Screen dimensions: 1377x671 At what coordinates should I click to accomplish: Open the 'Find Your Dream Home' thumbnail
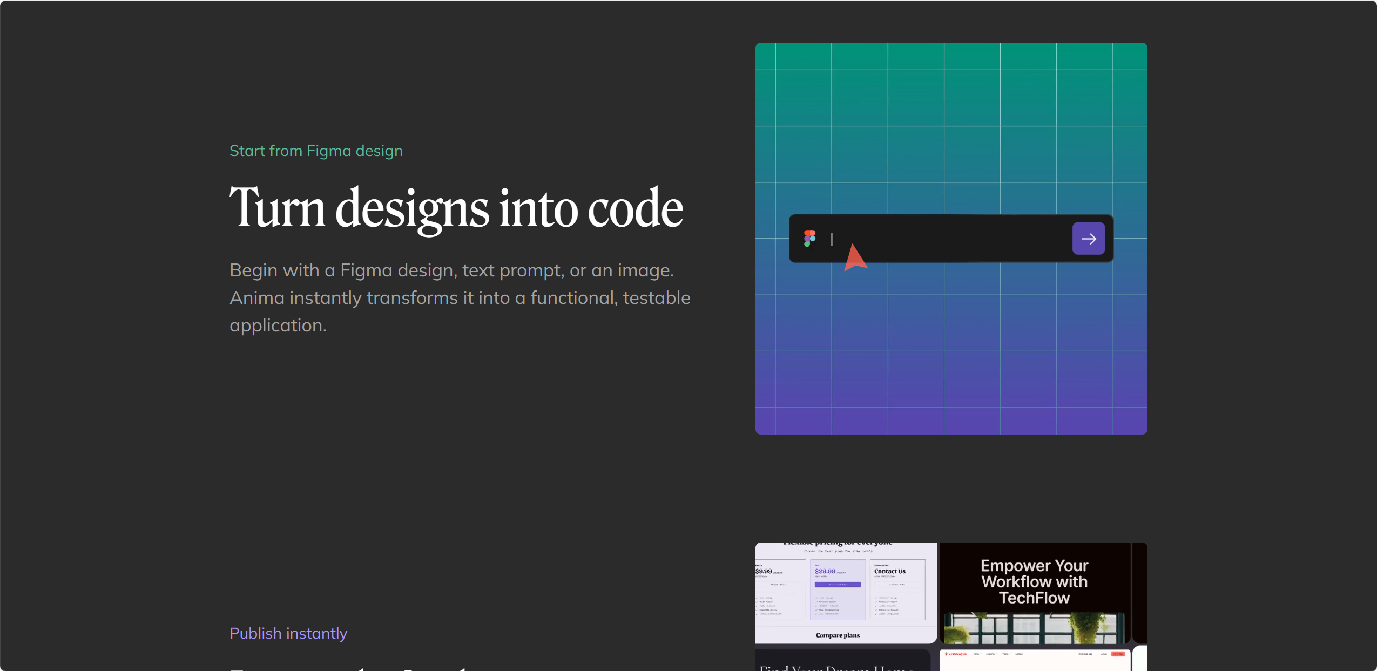(x=842, y=660)
